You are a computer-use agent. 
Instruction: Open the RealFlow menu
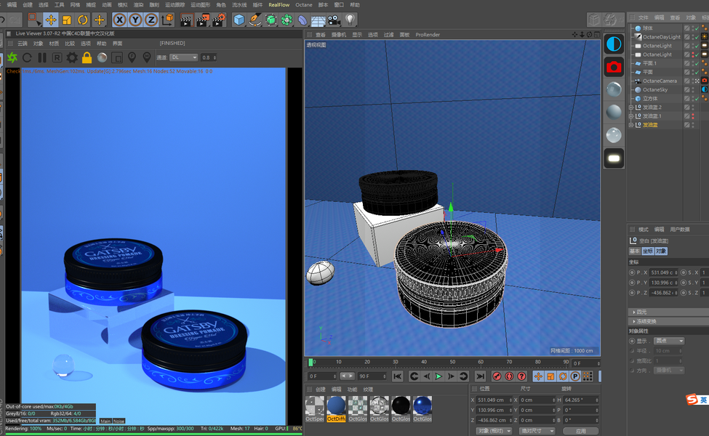[279, 4]
